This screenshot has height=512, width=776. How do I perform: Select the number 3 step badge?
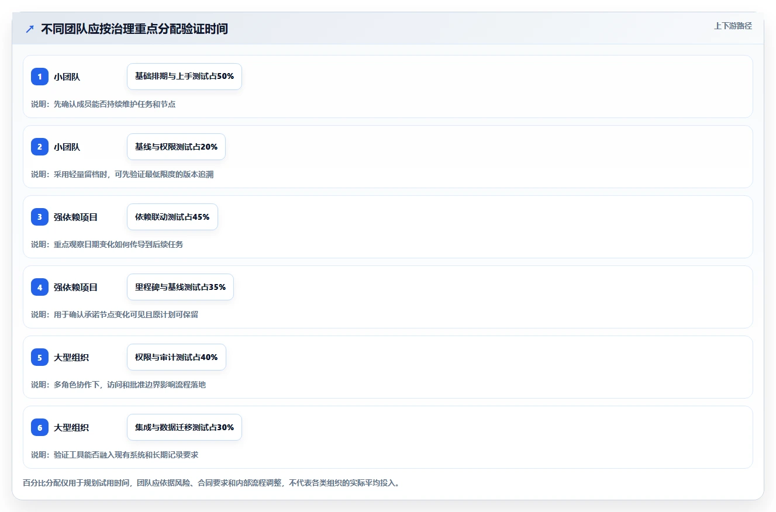[40, 217]
